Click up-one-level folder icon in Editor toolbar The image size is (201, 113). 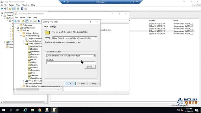point(23,21)
